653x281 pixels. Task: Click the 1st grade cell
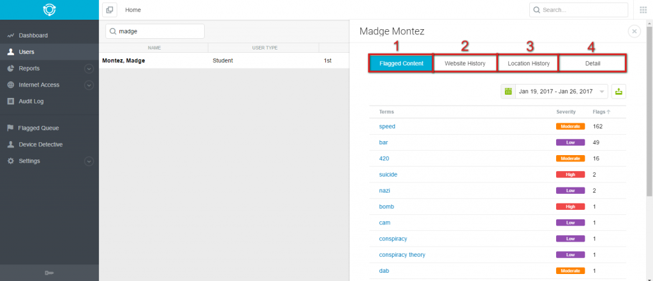pyautogui.click(x=327, y=60)
